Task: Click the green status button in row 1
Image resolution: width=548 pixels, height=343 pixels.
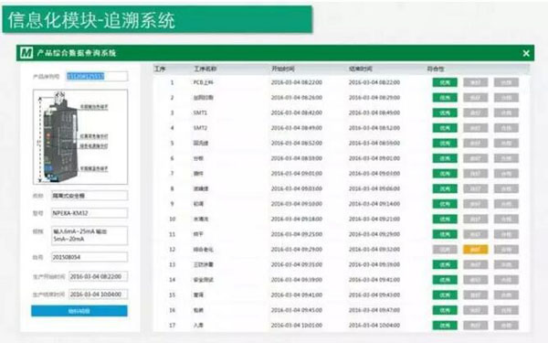Action: click(445, 82)
